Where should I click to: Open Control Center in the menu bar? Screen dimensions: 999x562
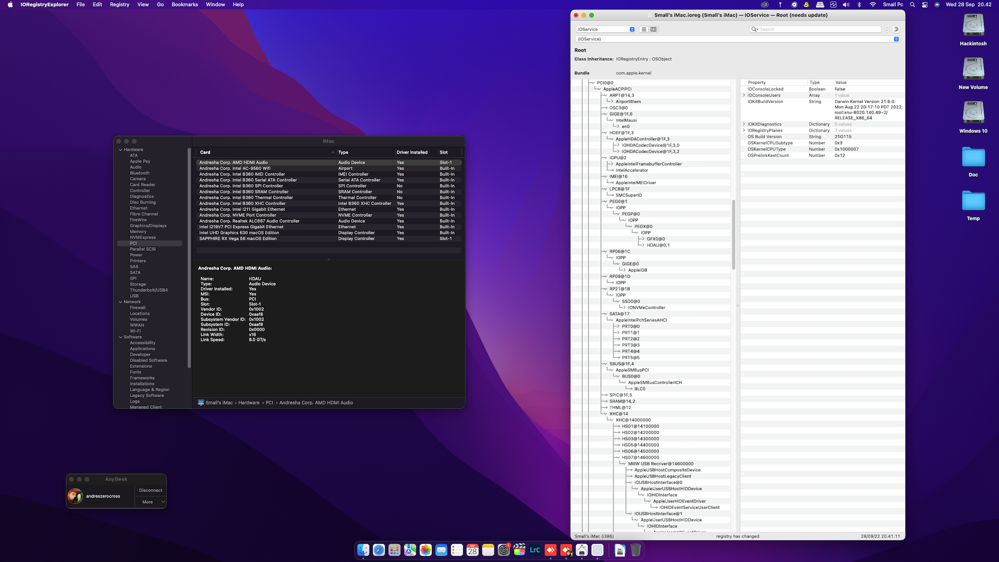[x=925, y=5]
